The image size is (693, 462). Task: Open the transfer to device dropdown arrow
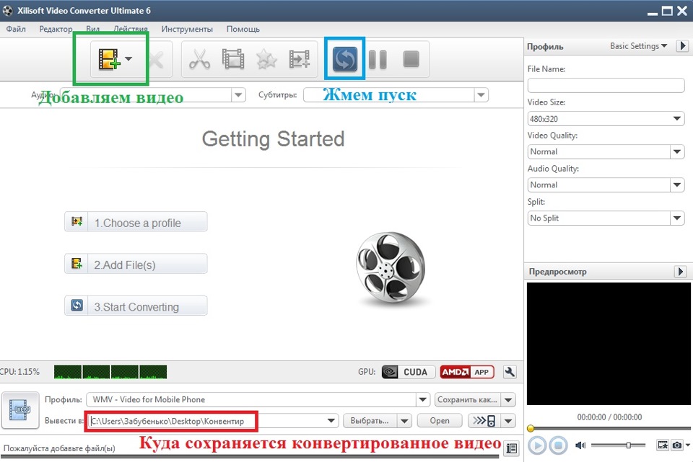(x=508, y=421)
